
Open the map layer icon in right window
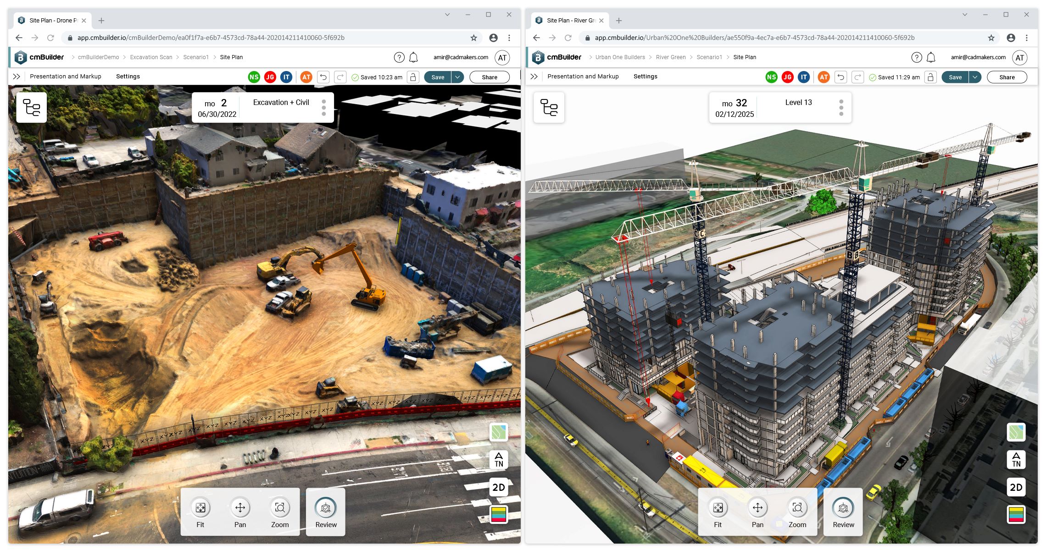(x=1016, y=432)
